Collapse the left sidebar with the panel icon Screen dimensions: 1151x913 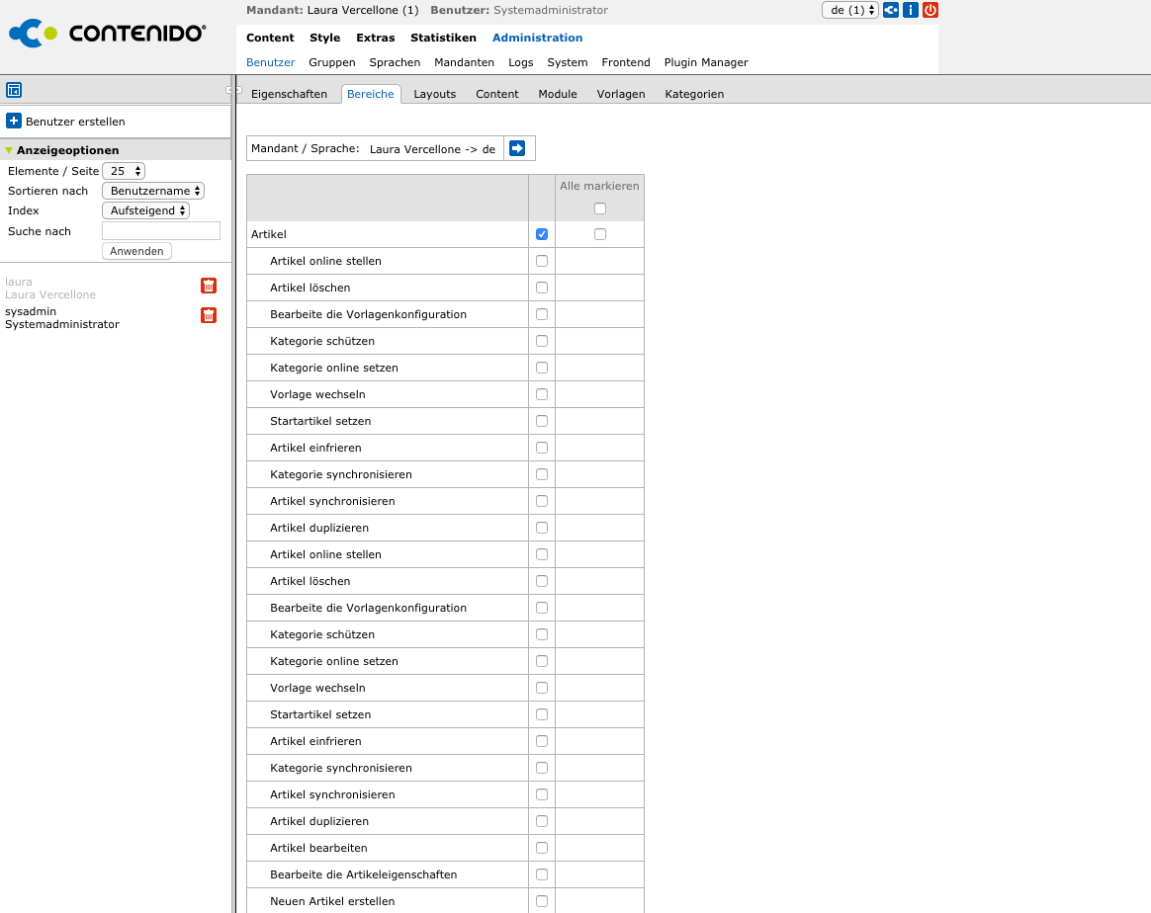pos(14,90)
